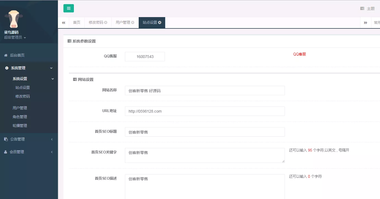Click the double-left arrow to scroll tabs
This screenshot has width=380, height=199.
point(63,22)
